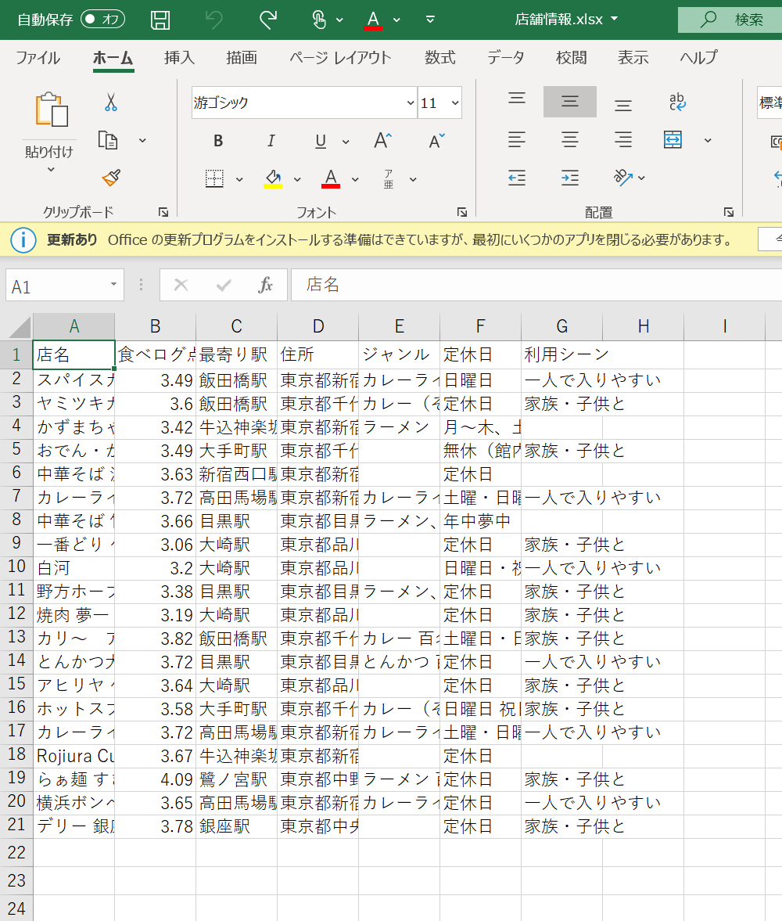
Task: Decrease font size with small A
Action: pyautogui.click(x=437, y=141)
